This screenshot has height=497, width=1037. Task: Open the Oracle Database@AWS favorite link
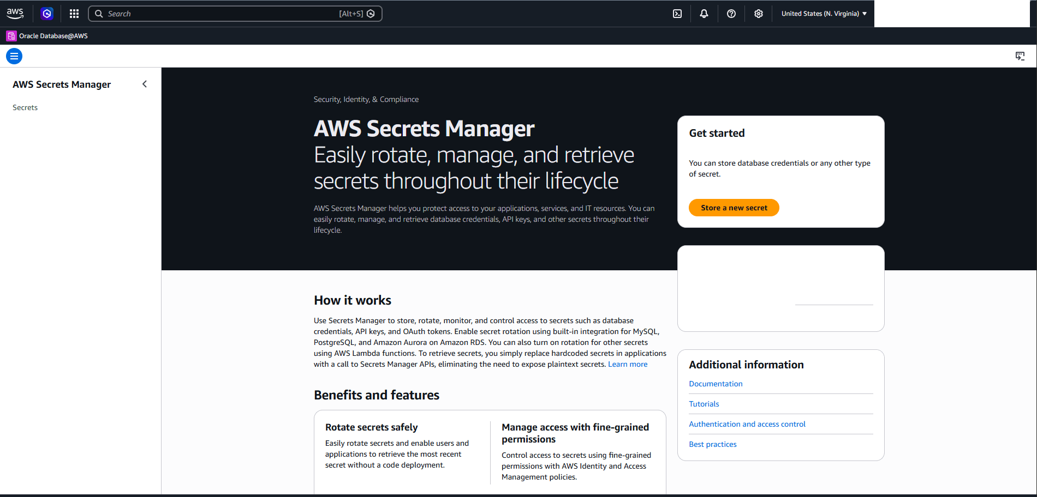(x=53, y=36)
